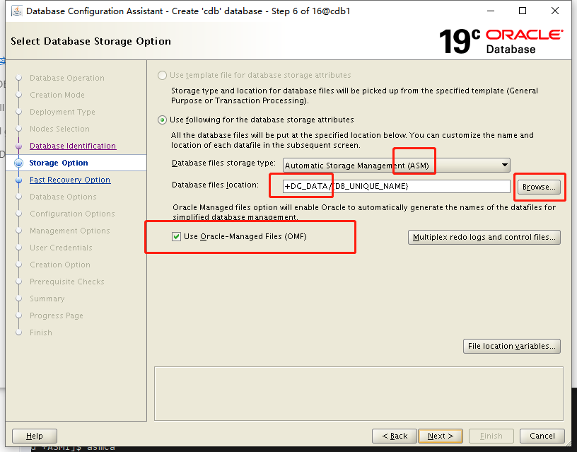This screenshot has width=577, height=452.
Task: Click the Deployment Type step label
Action: click(x=62, y=112)
